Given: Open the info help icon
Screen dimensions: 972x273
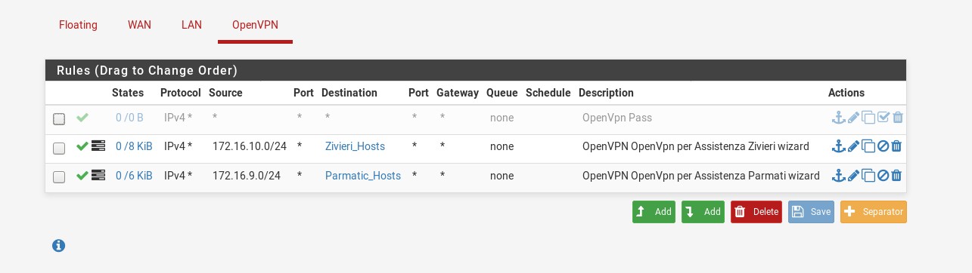Looking at the screenshot, I should click(x=58, y=245).
